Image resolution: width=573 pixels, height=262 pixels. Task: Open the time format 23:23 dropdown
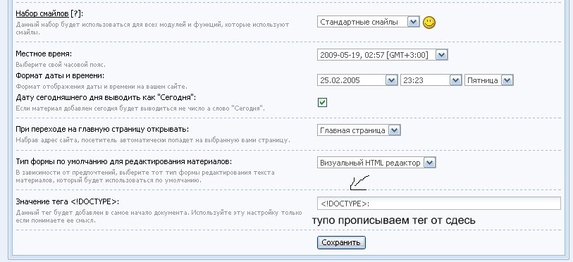coord(431,80)
